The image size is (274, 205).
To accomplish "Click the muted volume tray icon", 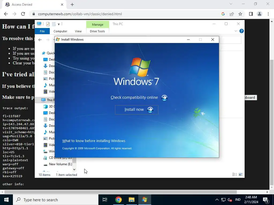I will point(230,200).
